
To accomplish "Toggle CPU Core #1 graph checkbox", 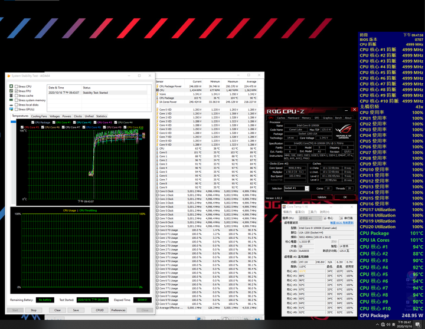I will click(54, 123).
